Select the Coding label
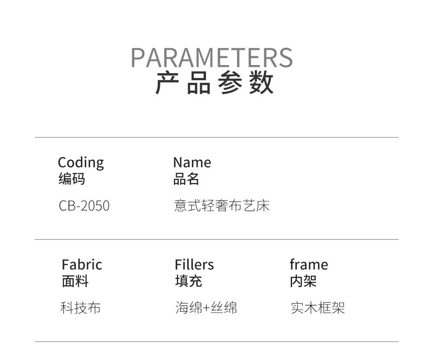 click(x=81, y=163)
